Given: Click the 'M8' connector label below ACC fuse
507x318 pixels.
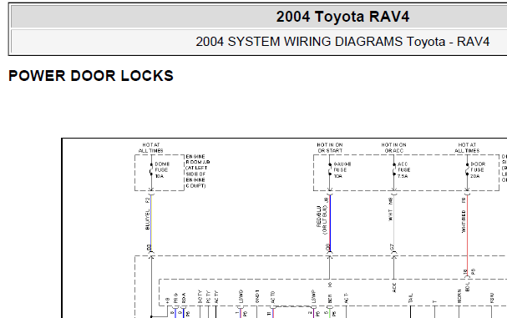Looking at the screenshot, I should tap(390, 201).
